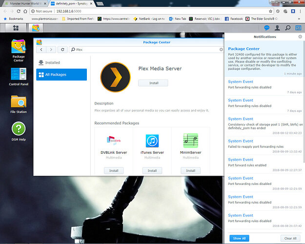This screenshot has height=244, width=305.
Task: Install DVBLink Server package
Action: point(114,171)
